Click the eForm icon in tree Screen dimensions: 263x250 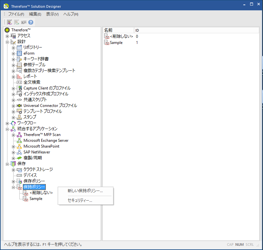click(19, 54)
